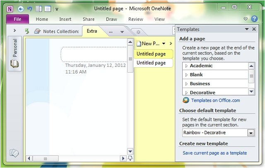Open Templates on Office.com link
This screenshot has height=168, width=265.
215,100
